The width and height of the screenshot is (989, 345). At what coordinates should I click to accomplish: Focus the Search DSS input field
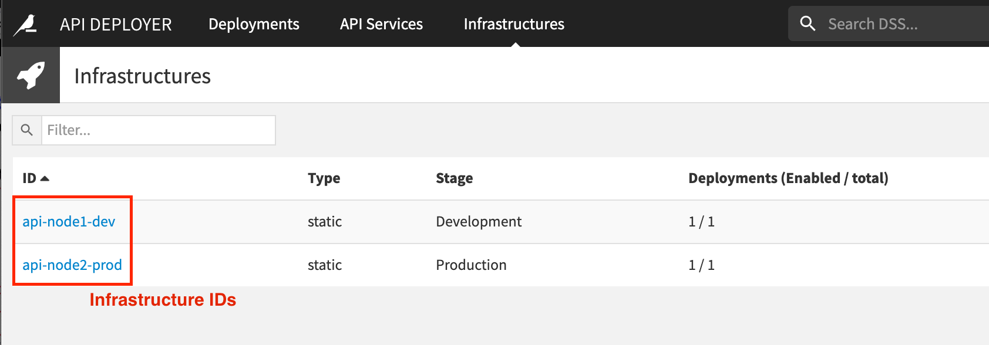[x=899, y=25]
